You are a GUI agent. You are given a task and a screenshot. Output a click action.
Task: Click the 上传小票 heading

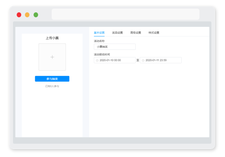52,38
